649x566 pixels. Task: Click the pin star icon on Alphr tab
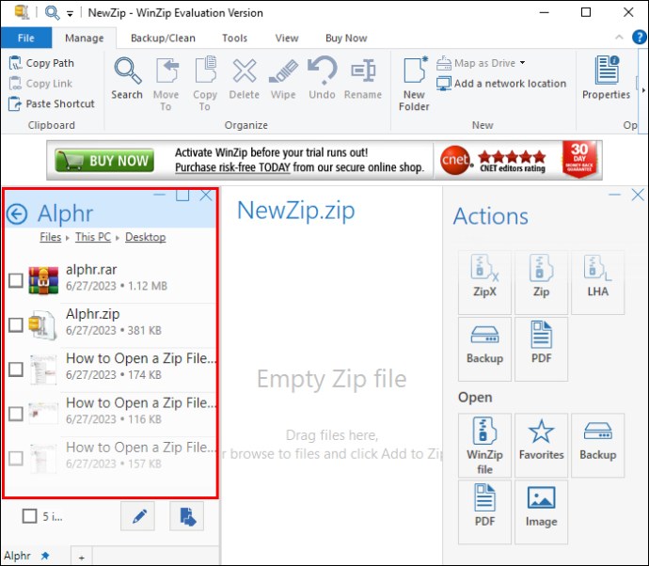45,556
